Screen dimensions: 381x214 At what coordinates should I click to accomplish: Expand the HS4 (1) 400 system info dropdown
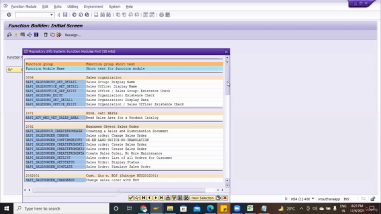point(313,199)
